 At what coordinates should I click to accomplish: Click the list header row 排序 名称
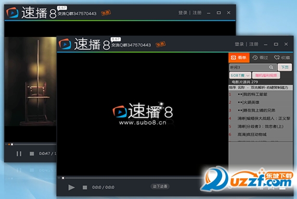pyautogui.click(x=261, y=88)
